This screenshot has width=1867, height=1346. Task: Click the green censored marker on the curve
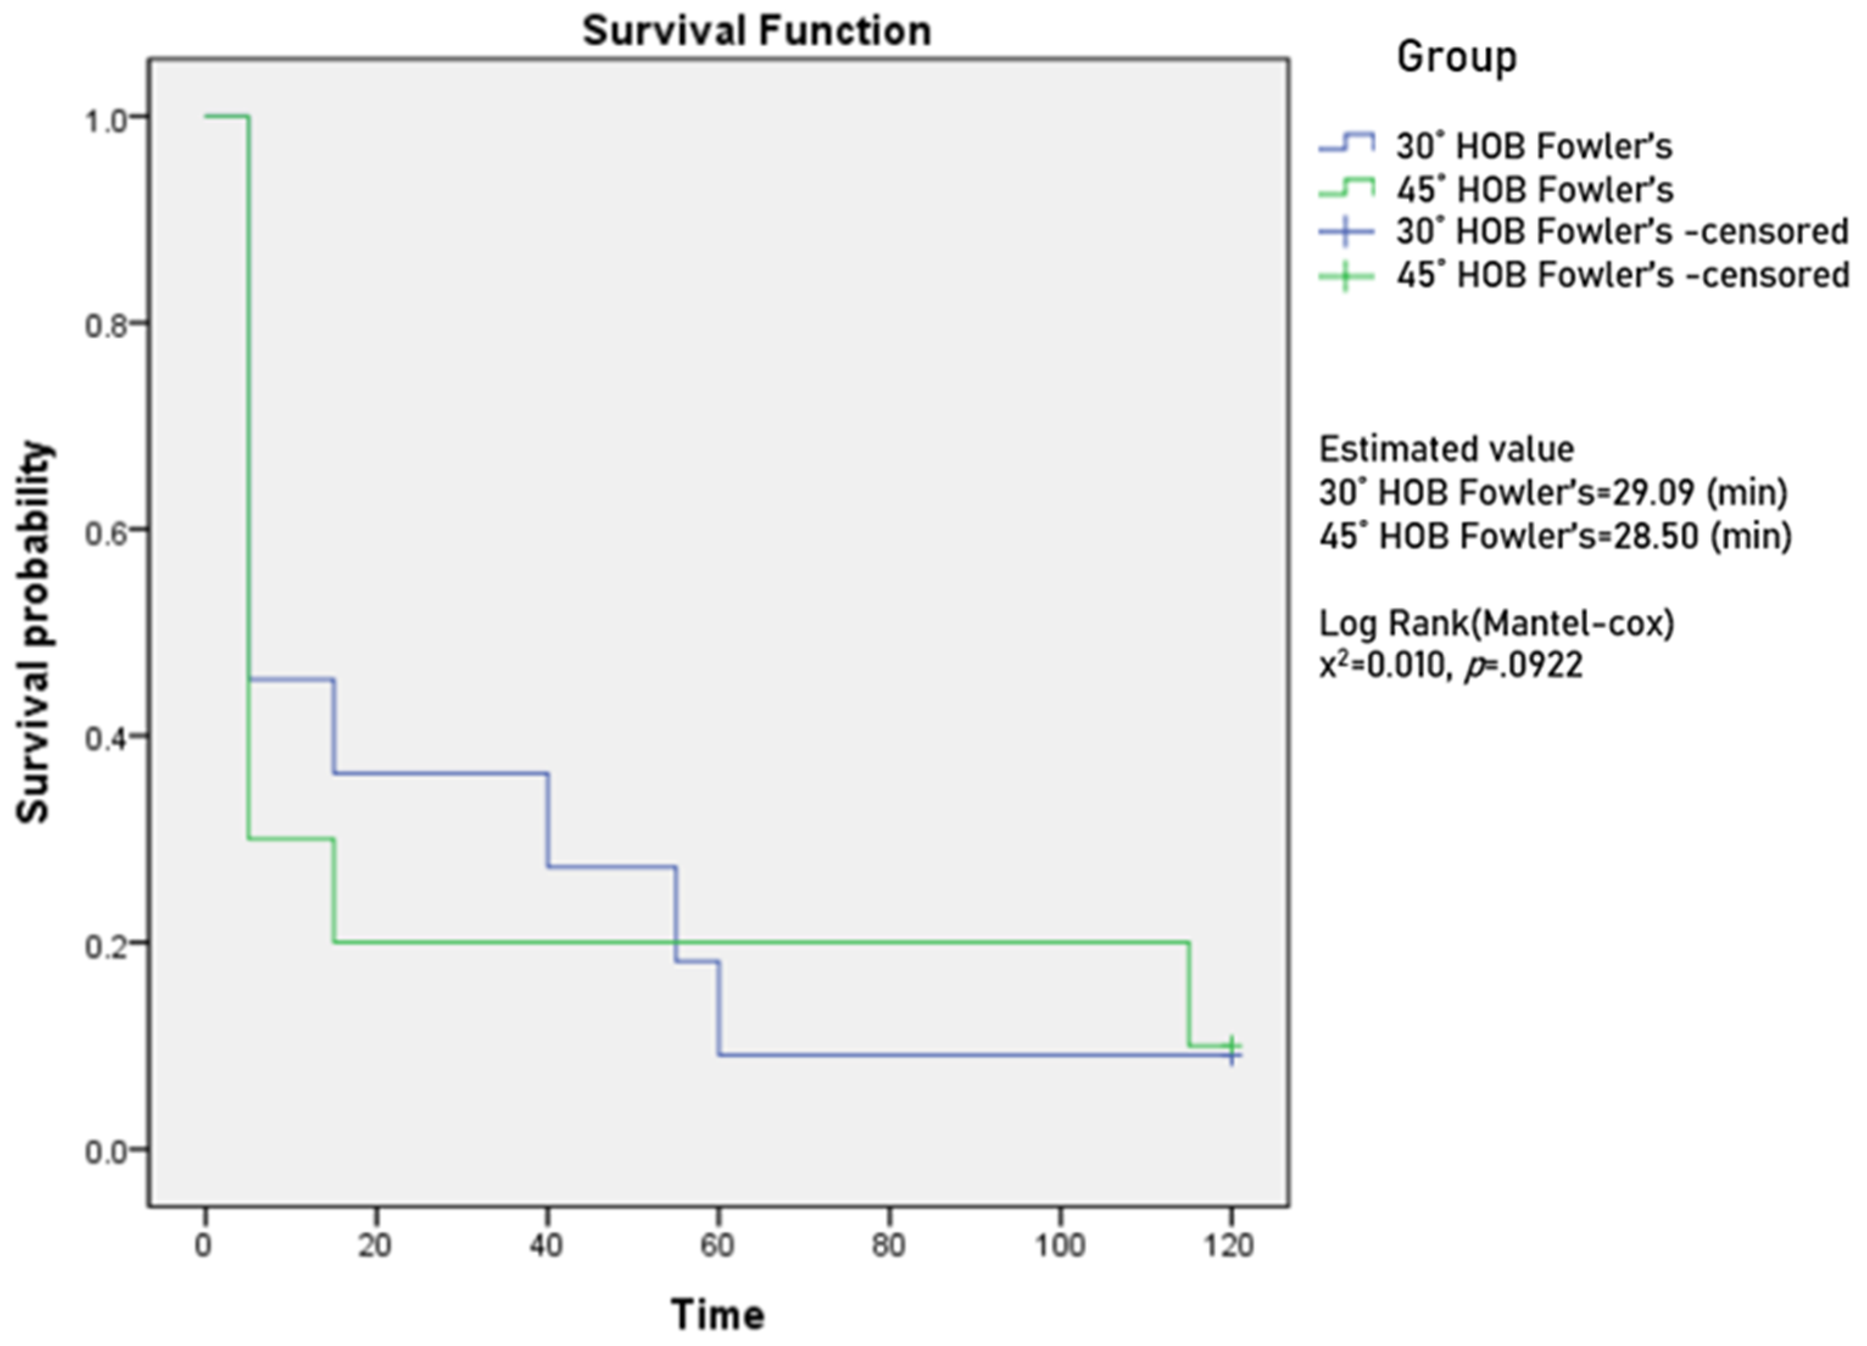click(x=1232, y=1044)
